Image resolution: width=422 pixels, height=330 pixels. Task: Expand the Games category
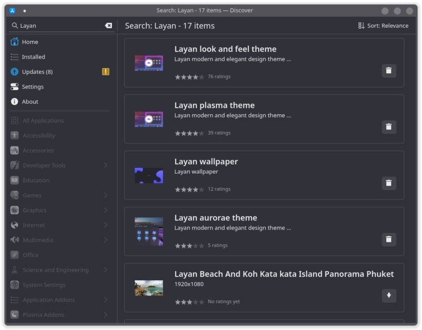33,195
